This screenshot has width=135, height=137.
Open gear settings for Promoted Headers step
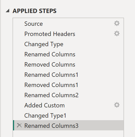pos(117,34)
